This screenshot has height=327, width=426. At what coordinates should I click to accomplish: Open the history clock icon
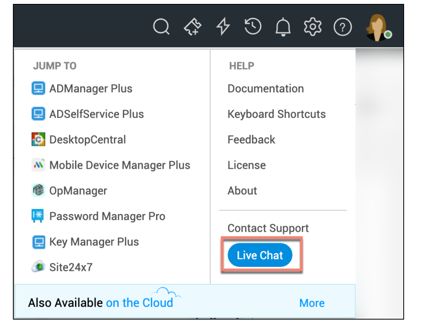pos(253,27)
